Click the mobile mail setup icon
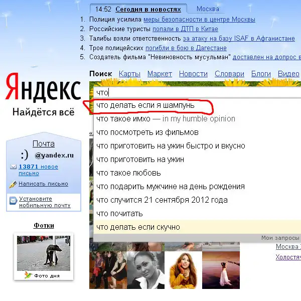301x301 pixels. click(13, 202)
